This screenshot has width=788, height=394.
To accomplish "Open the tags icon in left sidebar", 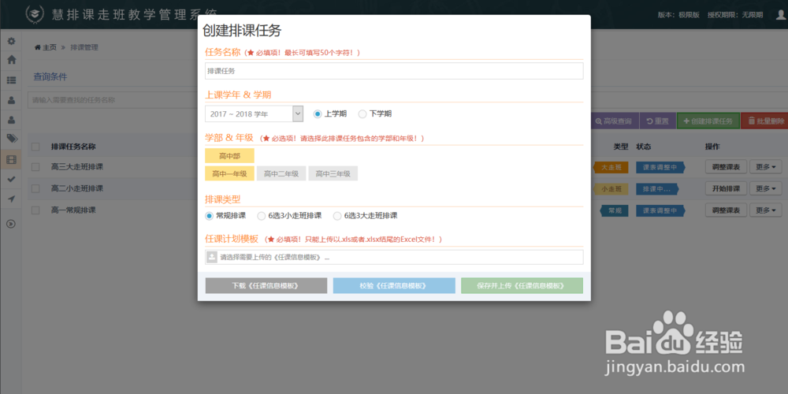I will click(11, 138).
